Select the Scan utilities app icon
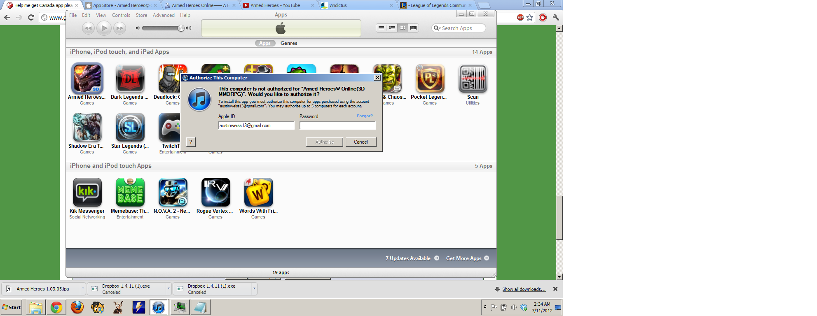This screenshot has height=316, width=817. pos(473,78)
